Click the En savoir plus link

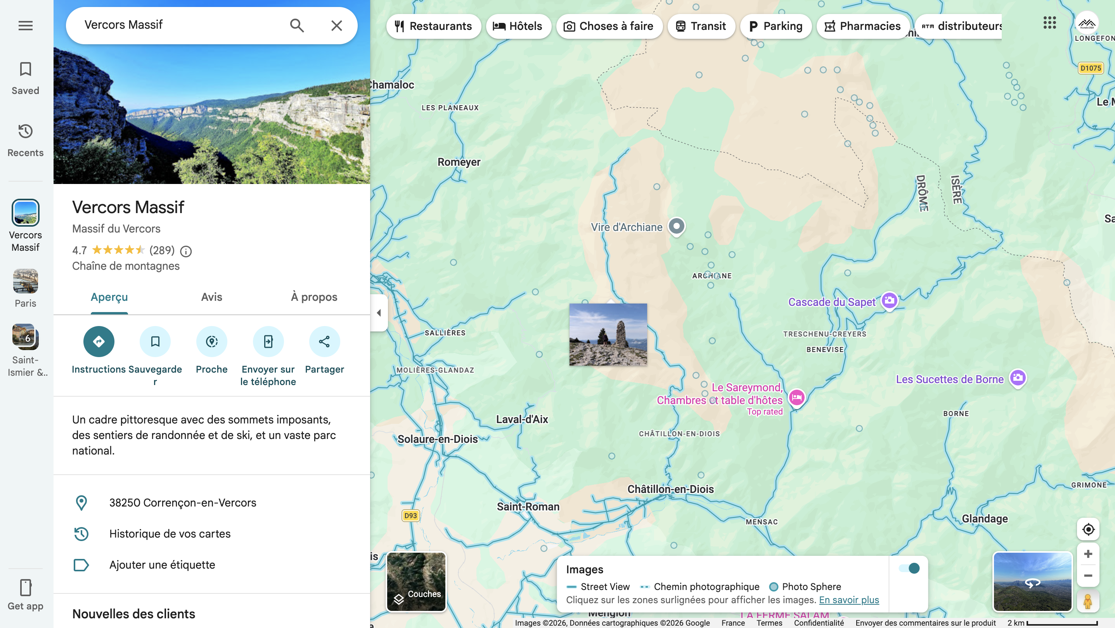click(x=849, y=600)
